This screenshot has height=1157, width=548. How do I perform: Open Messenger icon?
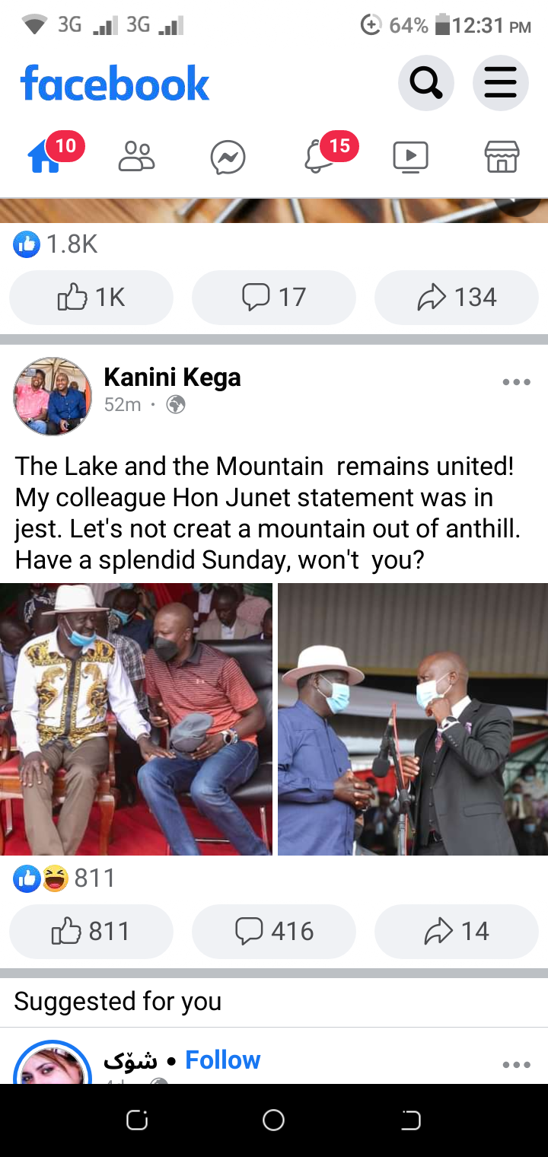click(x=228, y=158)
